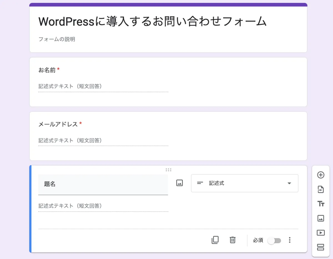Click the 題名 question title field
The image size is (333, 259).
(103, 184)
